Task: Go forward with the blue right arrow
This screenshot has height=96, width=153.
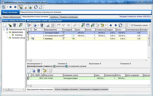Action: [x=15, y=7]
